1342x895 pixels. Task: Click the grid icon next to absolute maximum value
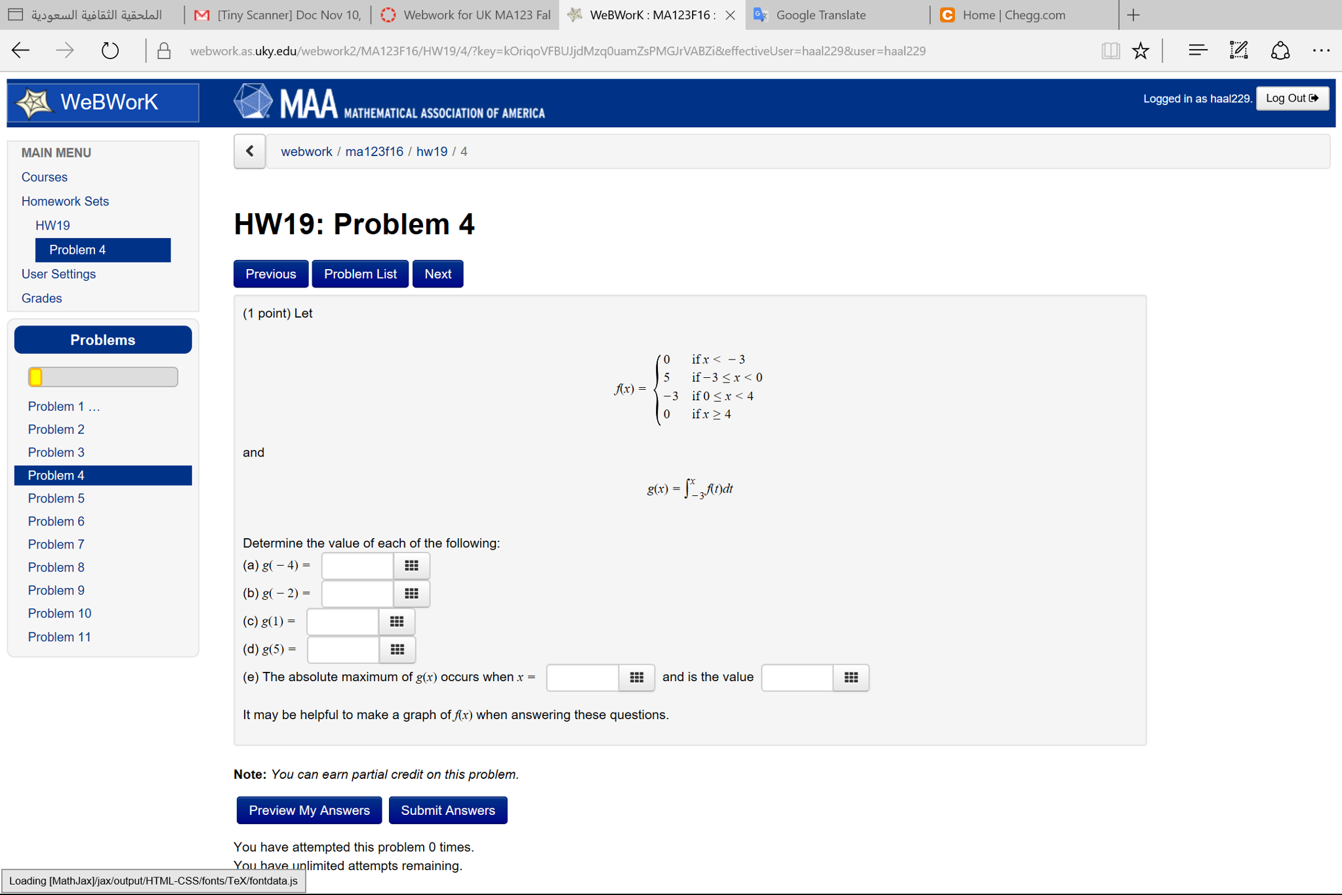(x=849, y=678)
